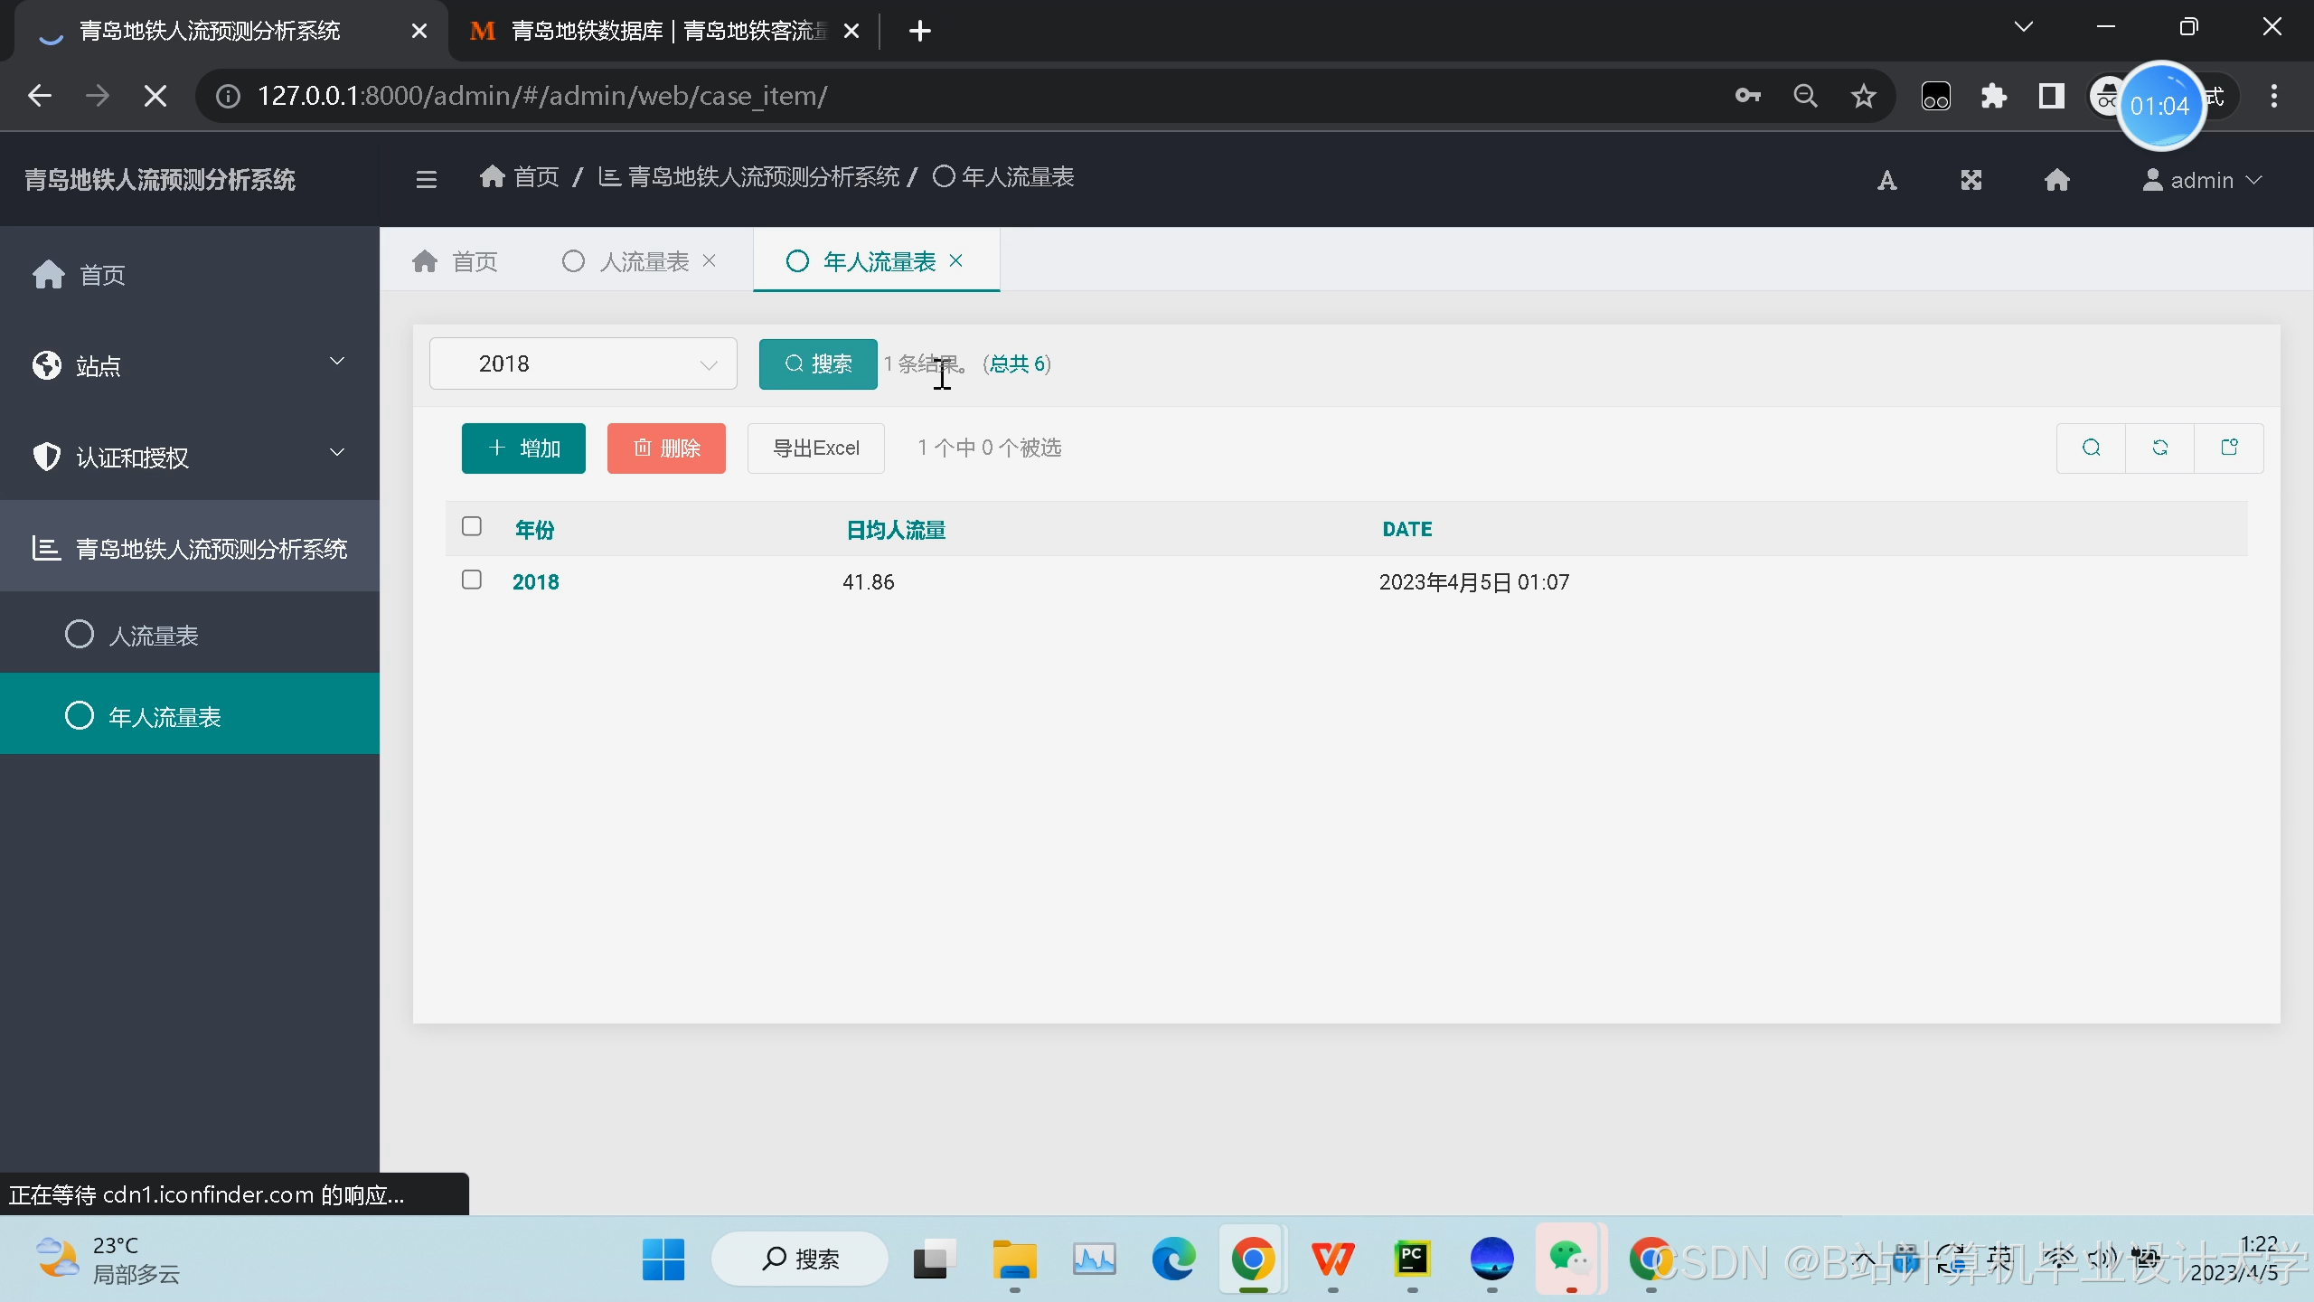Click the 2023年4月5日 01:07 date cell
Viewport: 2314px width, 1302px height.
point(1474,581)
